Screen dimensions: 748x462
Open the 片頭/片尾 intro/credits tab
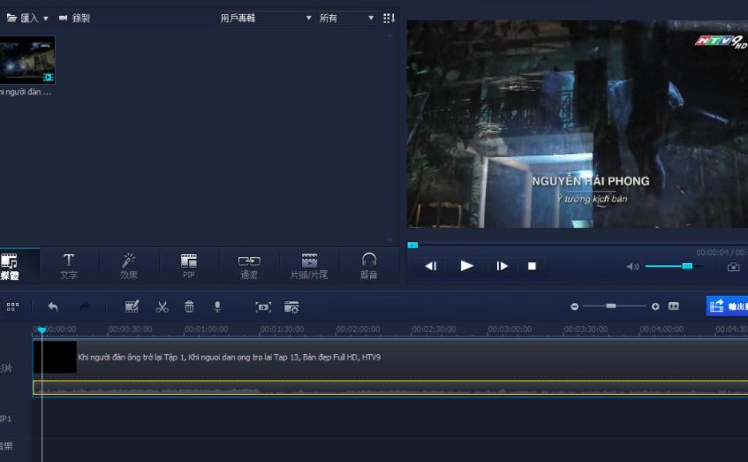(308, 266)
